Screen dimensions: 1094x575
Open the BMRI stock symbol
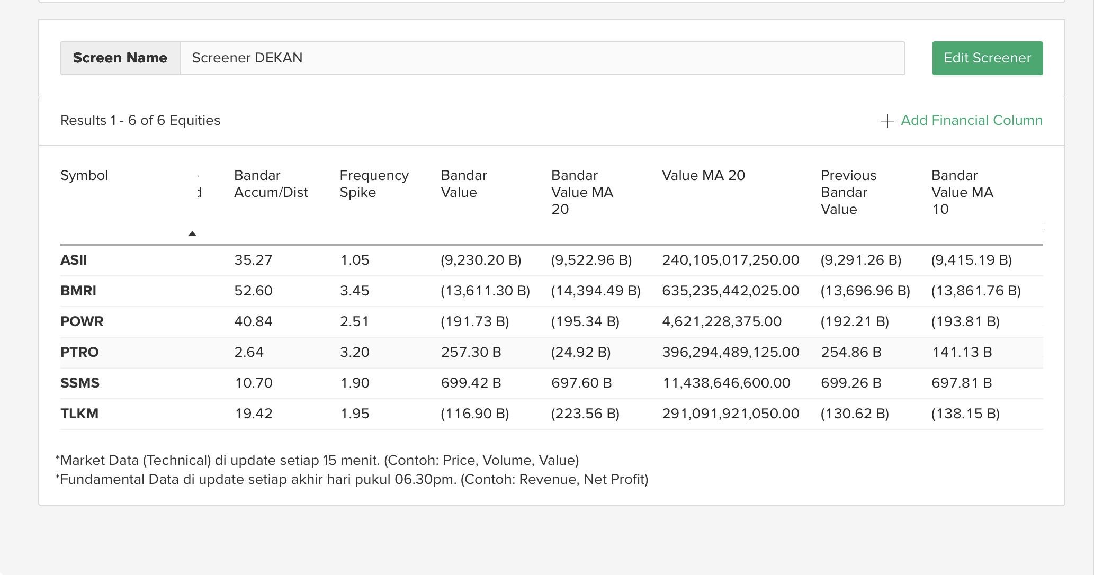click(78, 291)
